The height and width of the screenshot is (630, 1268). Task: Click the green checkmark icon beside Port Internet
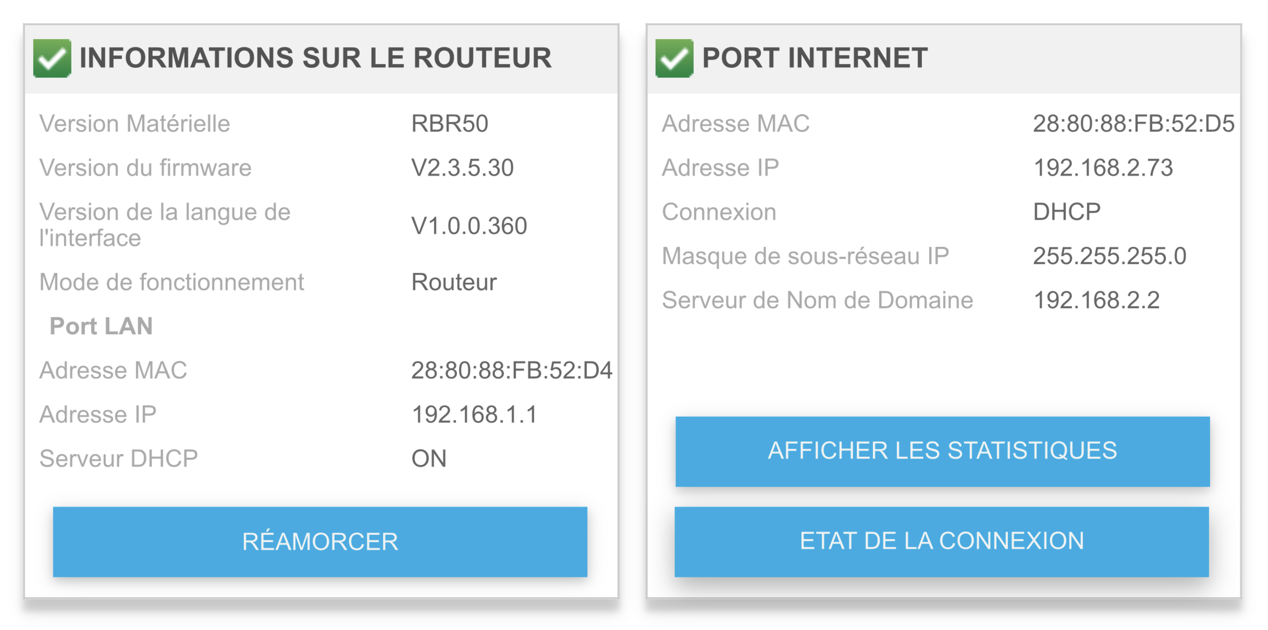[x=674, y=58]
